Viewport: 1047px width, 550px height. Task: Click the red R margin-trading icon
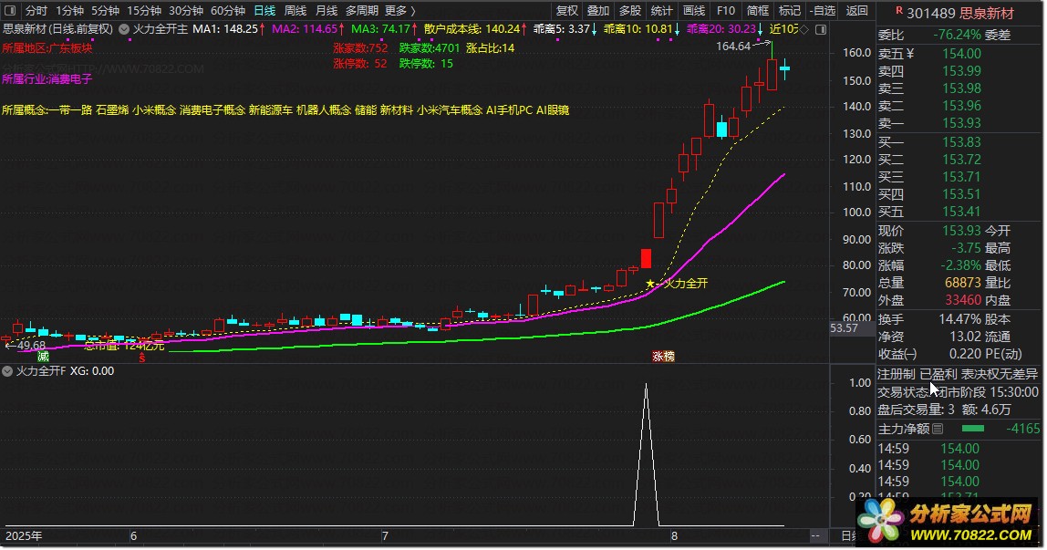(x=898, y=11)
